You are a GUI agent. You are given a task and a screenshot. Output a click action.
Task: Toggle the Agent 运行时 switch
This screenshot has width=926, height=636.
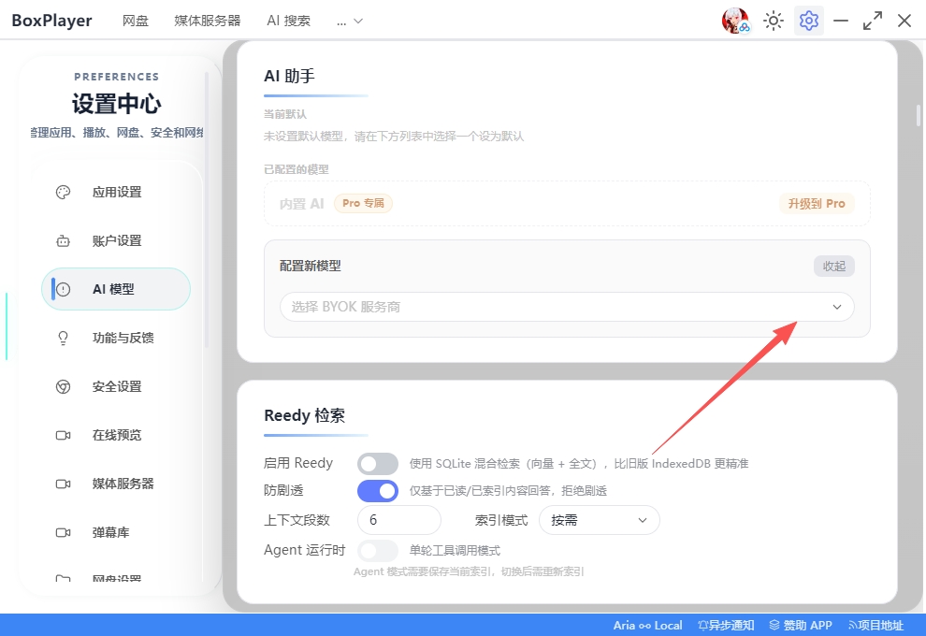click(x=377, y=550)
